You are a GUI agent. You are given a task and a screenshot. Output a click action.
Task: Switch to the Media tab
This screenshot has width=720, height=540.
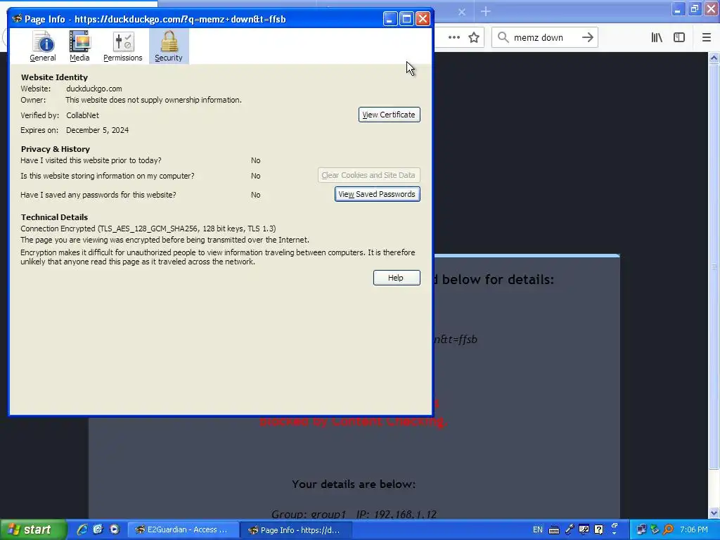click(79, 46)
